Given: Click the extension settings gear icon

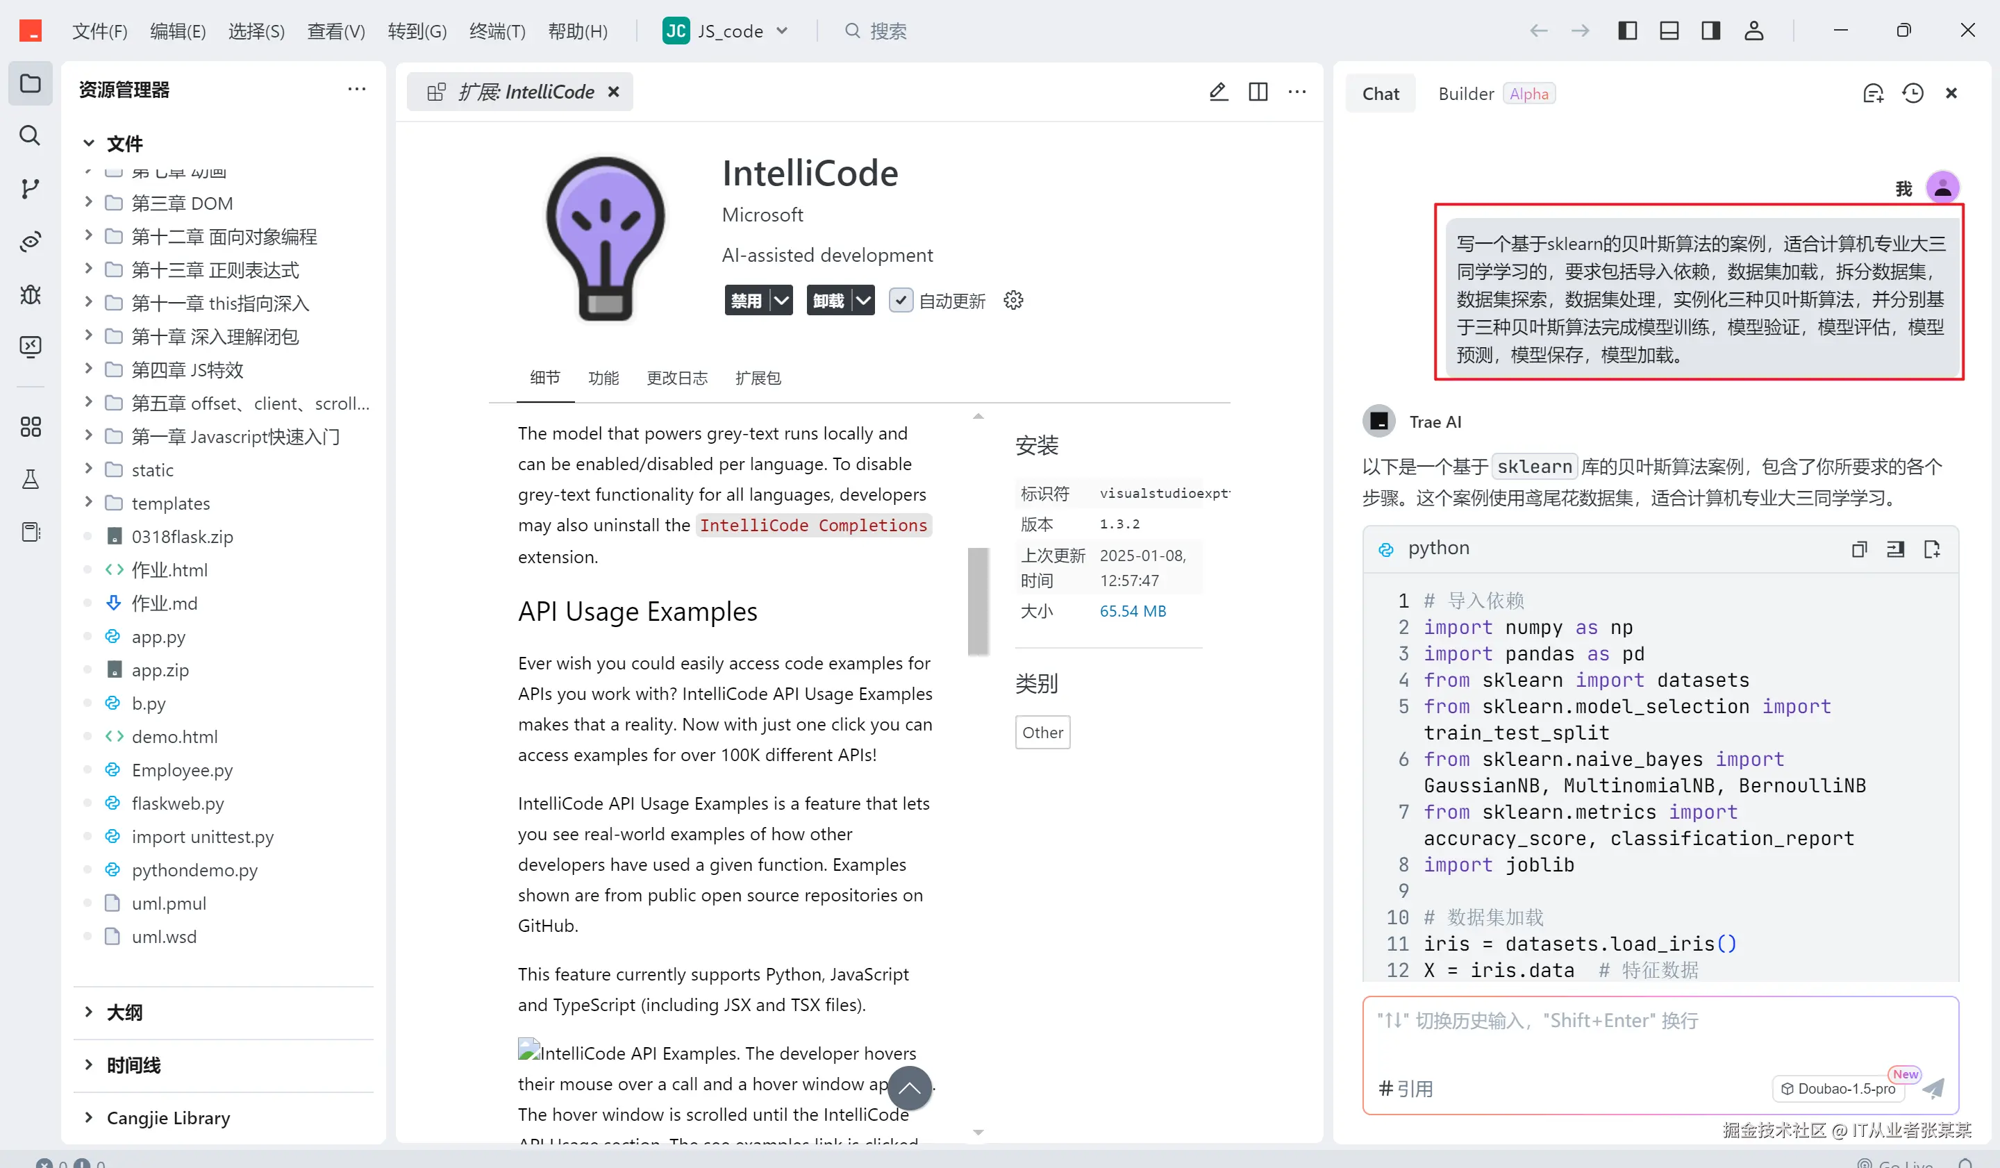Looking at the screenshot, I should 1012,301.
